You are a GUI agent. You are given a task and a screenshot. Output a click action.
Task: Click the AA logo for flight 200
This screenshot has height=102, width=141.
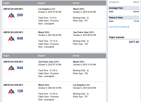click(11, 15)
